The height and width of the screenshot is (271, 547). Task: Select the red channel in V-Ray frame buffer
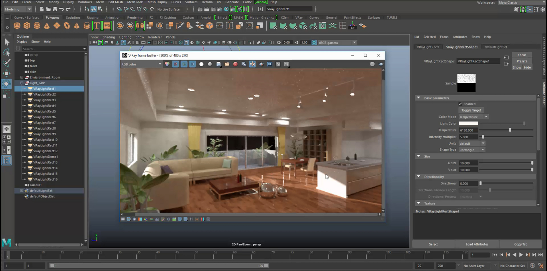click(x=175, y=64)
